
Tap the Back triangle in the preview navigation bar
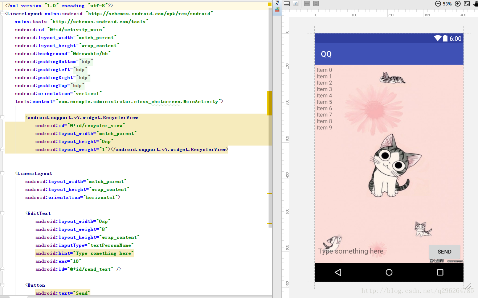pos(338,272)
